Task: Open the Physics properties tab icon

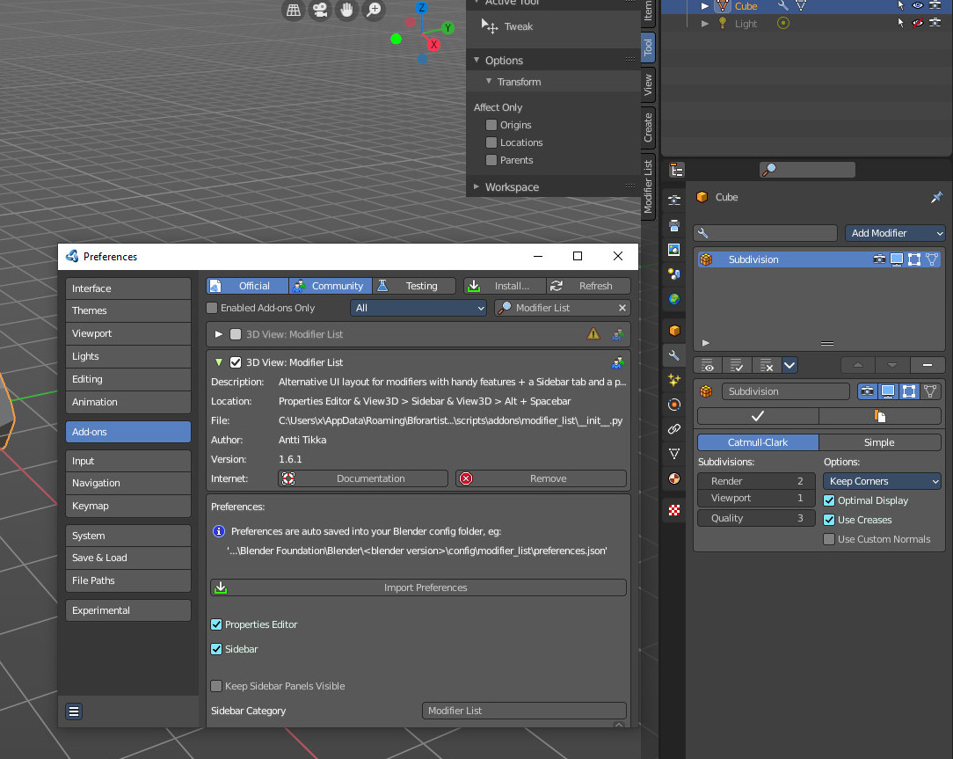Action: (674, 405)
